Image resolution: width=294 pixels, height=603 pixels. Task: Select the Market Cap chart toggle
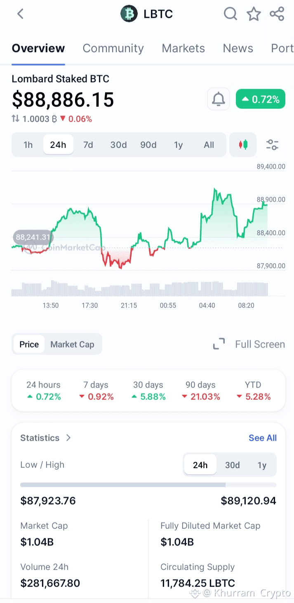tap(72, 344)
